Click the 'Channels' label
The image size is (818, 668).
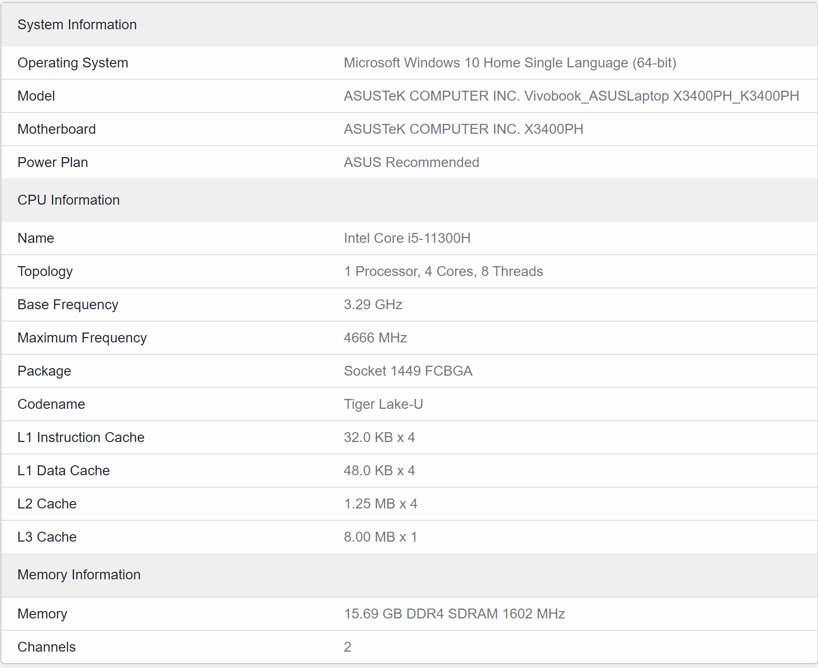click(x=47, y=647)
